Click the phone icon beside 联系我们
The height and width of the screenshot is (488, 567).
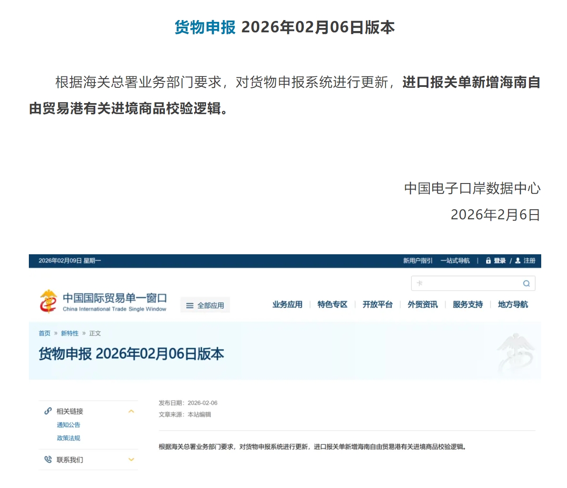(47, 459)
